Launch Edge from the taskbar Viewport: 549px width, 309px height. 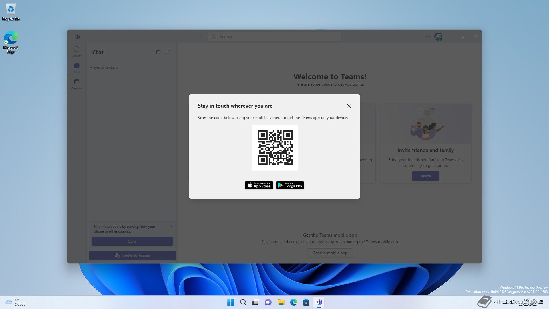[x=293, y=302]
